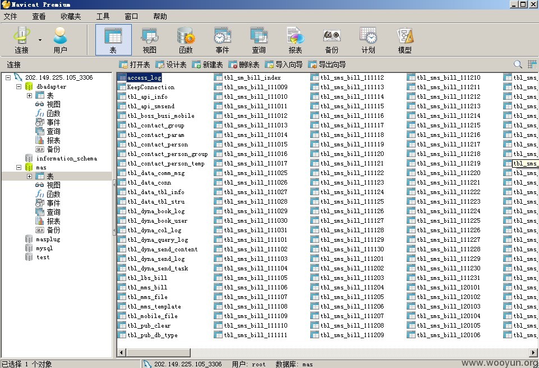Select Backup (备份) under dbadapter

click(53, 149)
